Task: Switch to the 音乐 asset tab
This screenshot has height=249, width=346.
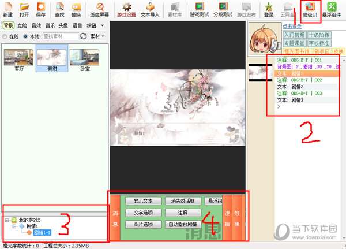Action: (50, 25)
